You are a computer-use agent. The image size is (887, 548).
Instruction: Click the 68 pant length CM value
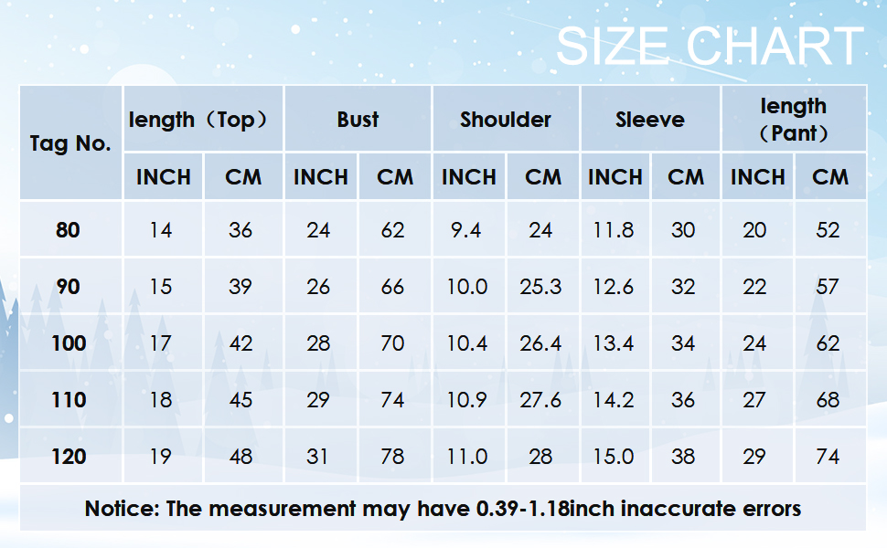pos(828,400)
